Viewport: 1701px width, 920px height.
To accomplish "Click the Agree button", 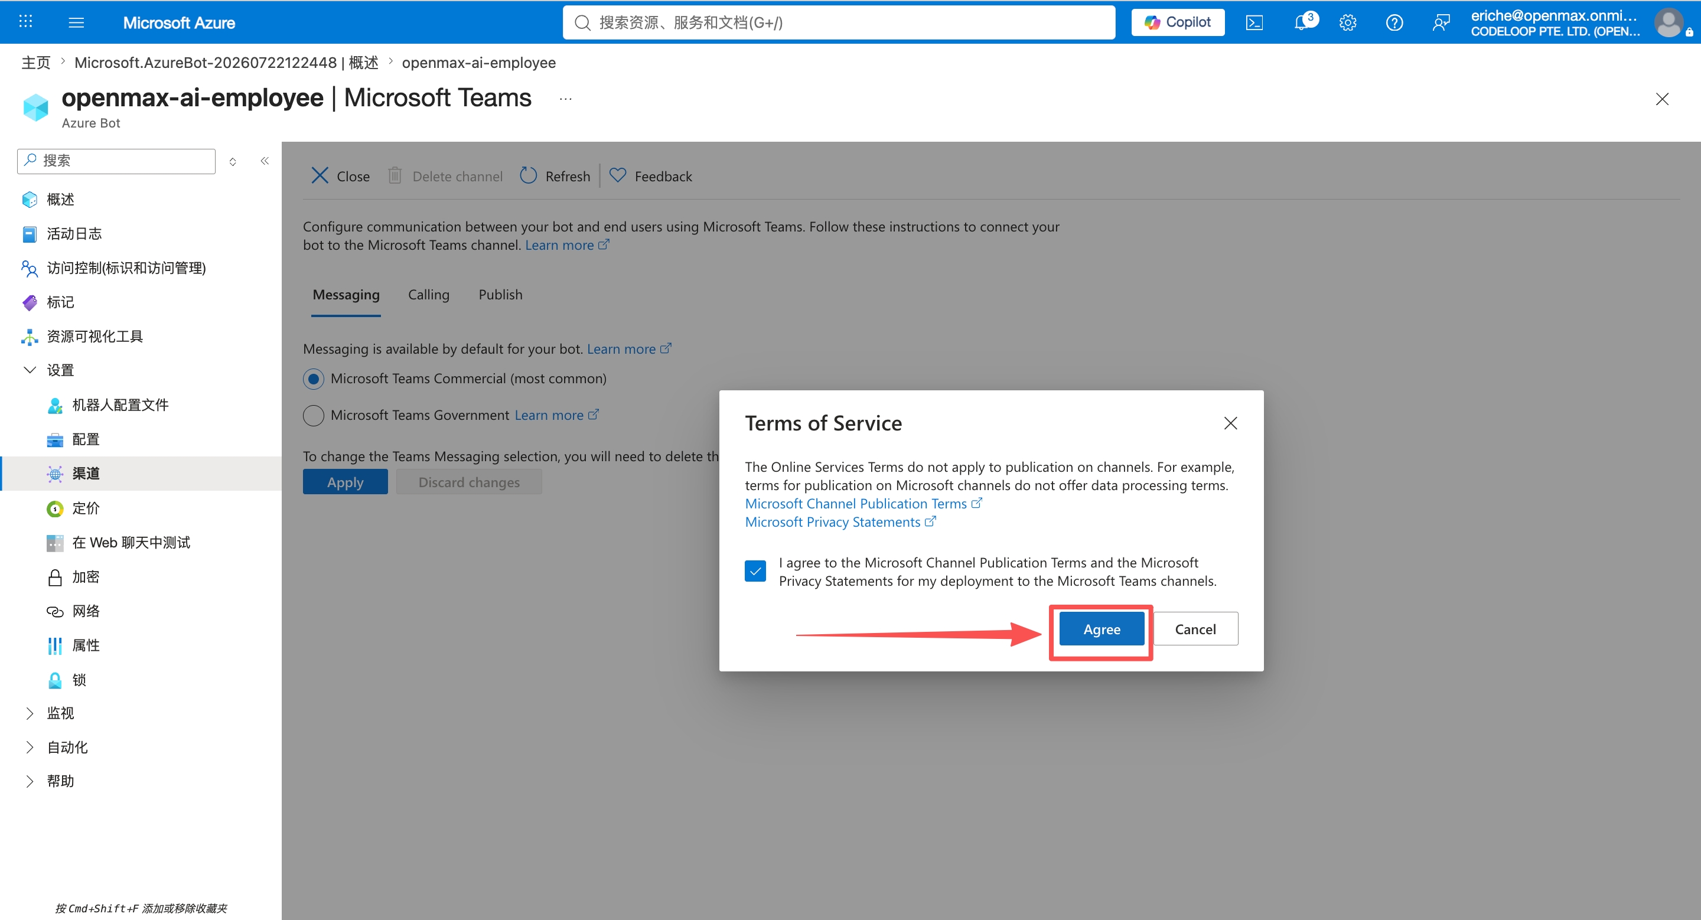I will (1102, 629).
